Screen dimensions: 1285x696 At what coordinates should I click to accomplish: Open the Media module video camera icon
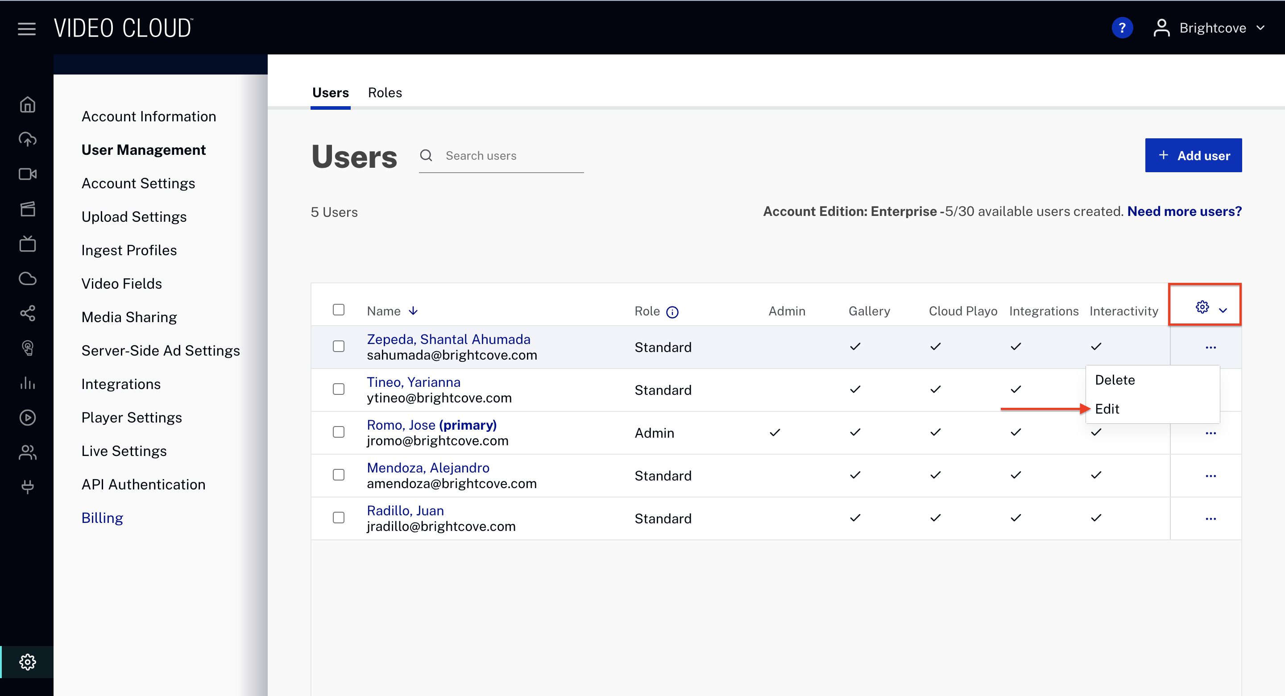(27, 174)
